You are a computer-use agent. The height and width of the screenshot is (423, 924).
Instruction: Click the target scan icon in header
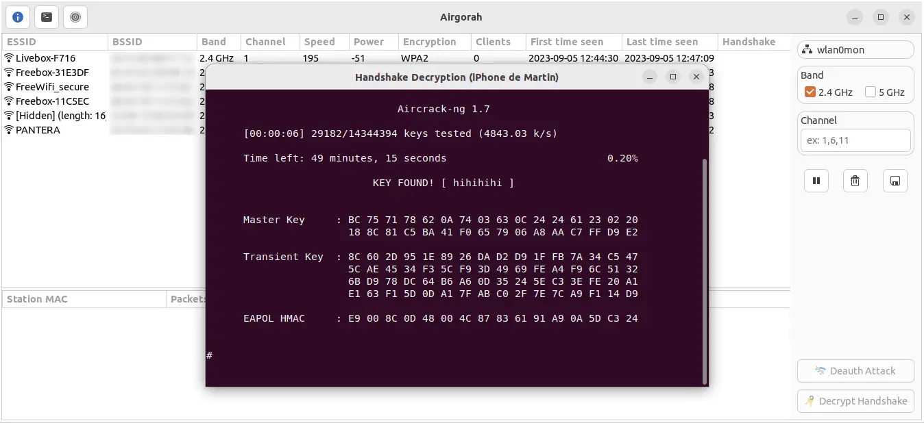point(75,17)
